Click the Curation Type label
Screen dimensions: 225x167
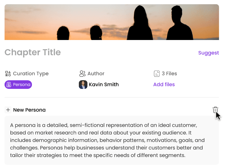pyautogui.click(x=31, y=74)
